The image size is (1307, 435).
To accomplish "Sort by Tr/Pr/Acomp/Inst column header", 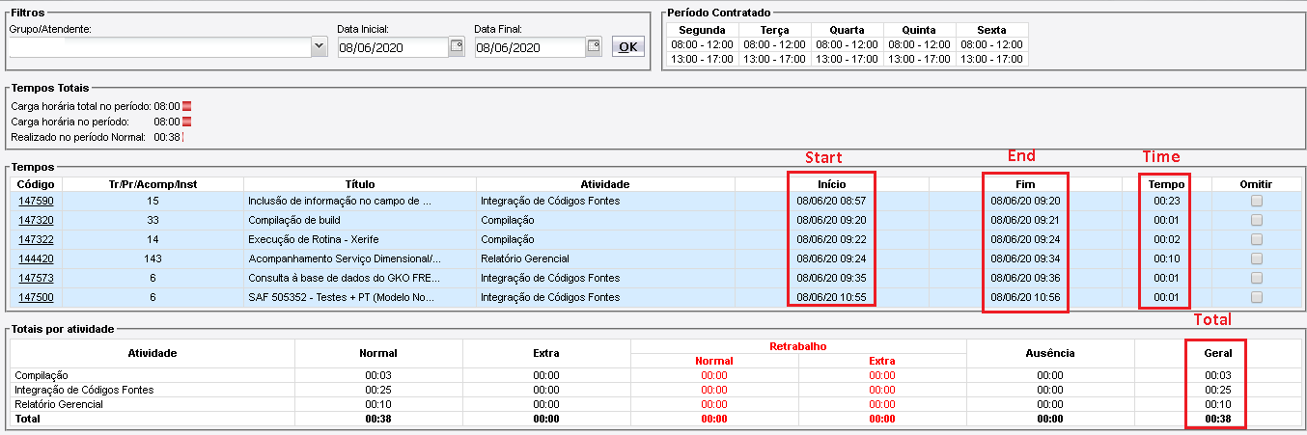I will [153, 183].
